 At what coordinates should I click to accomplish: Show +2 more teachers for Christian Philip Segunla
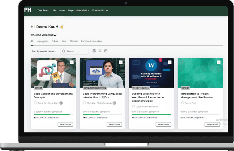pyautogui.click(x=114, y=103)
